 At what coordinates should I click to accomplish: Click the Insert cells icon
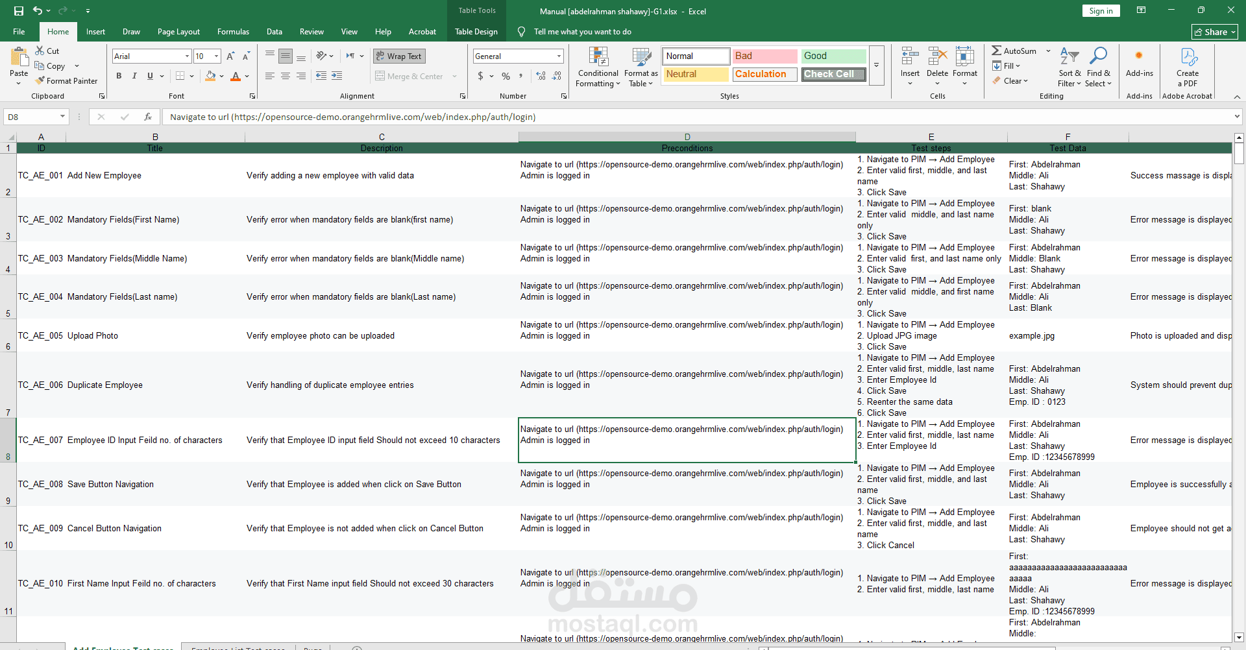910,57
